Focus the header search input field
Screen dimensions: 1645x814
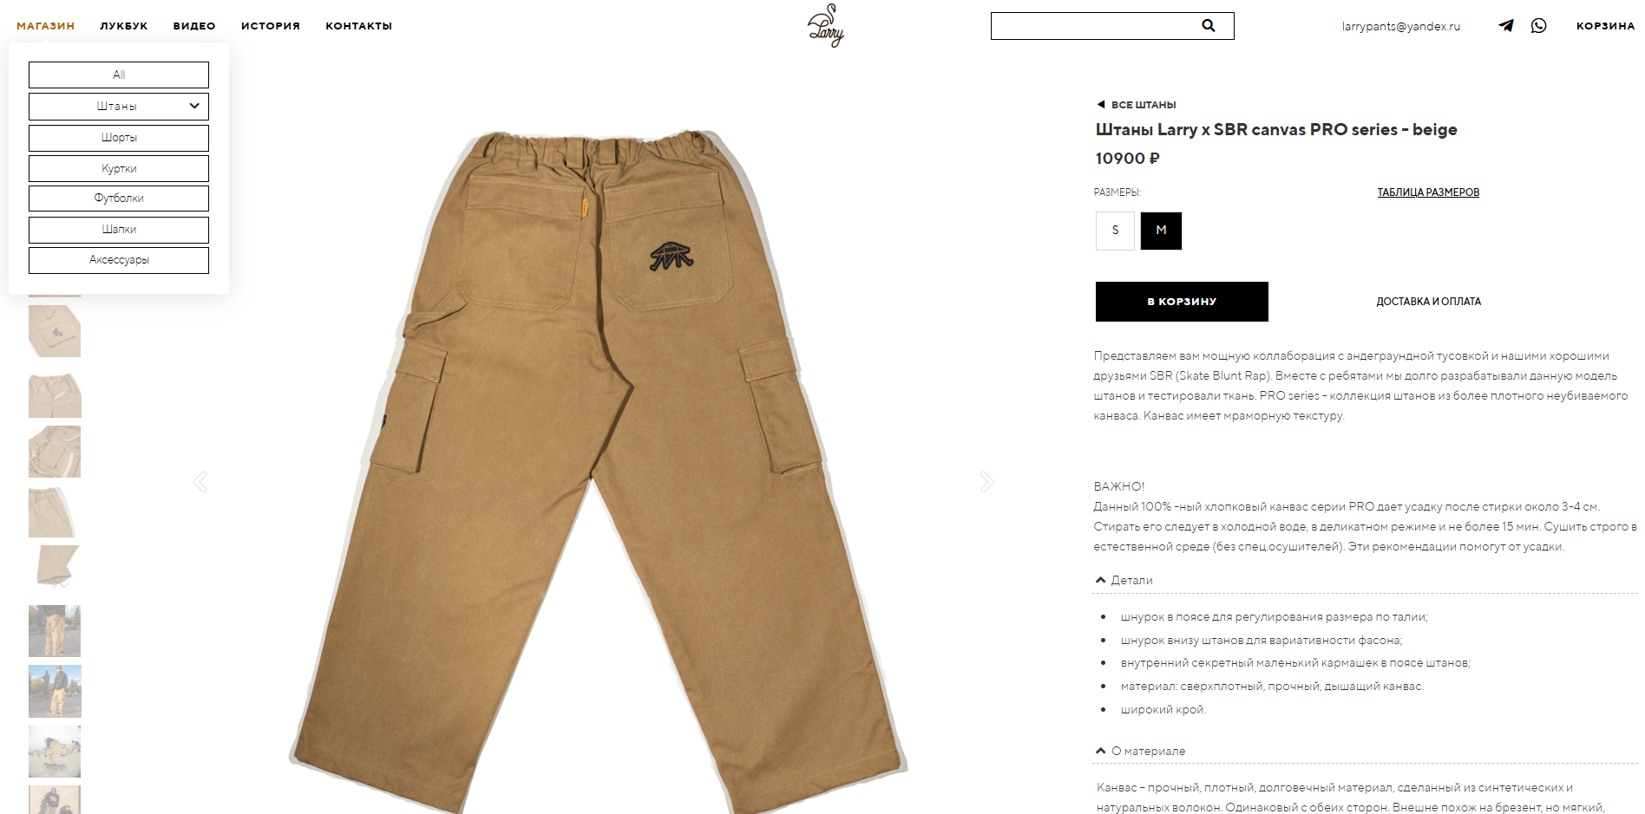(1095, 26)
